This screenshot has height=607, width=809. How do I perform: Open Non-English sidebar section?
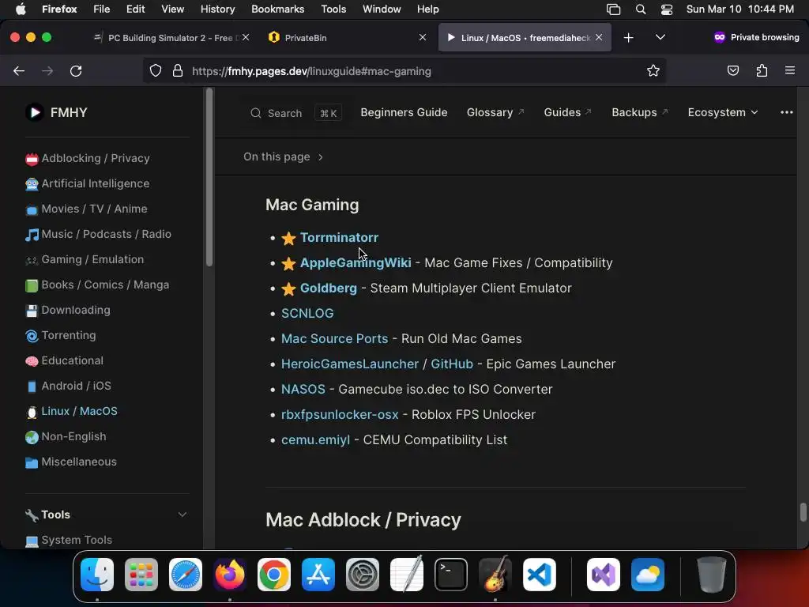(66, 436)
